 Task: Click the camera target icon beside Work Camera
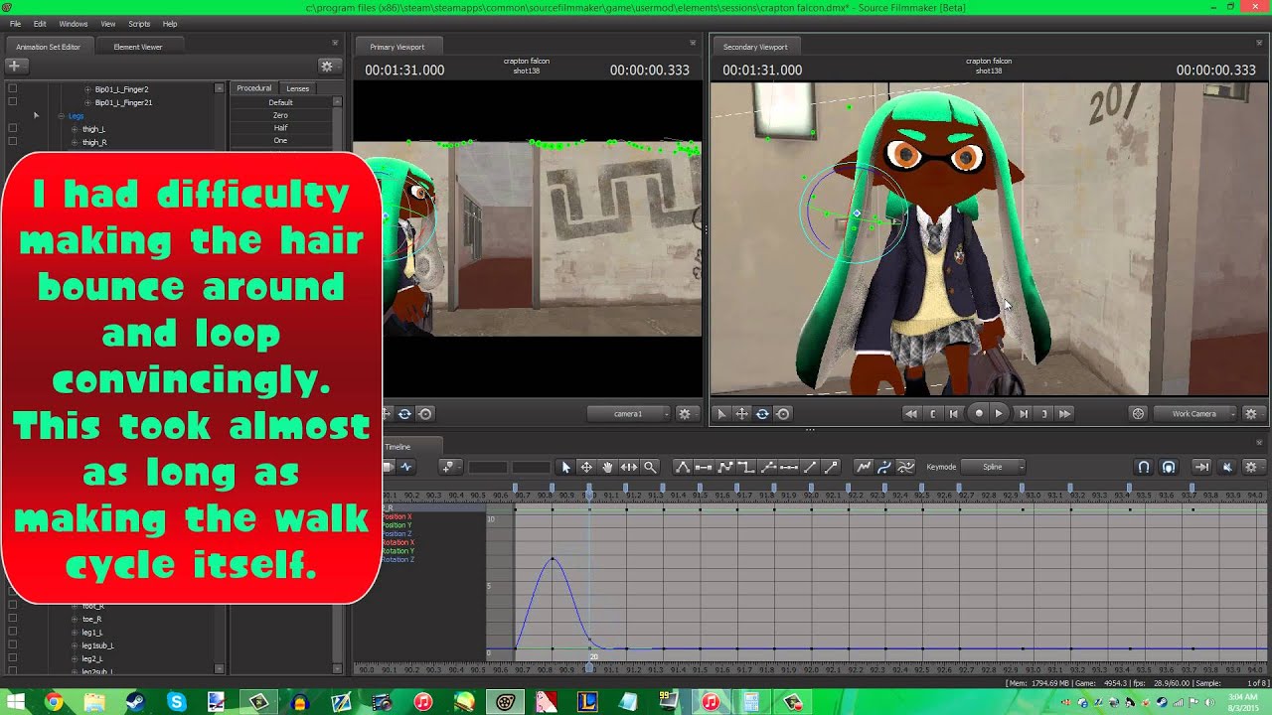tap(1139, 414)
